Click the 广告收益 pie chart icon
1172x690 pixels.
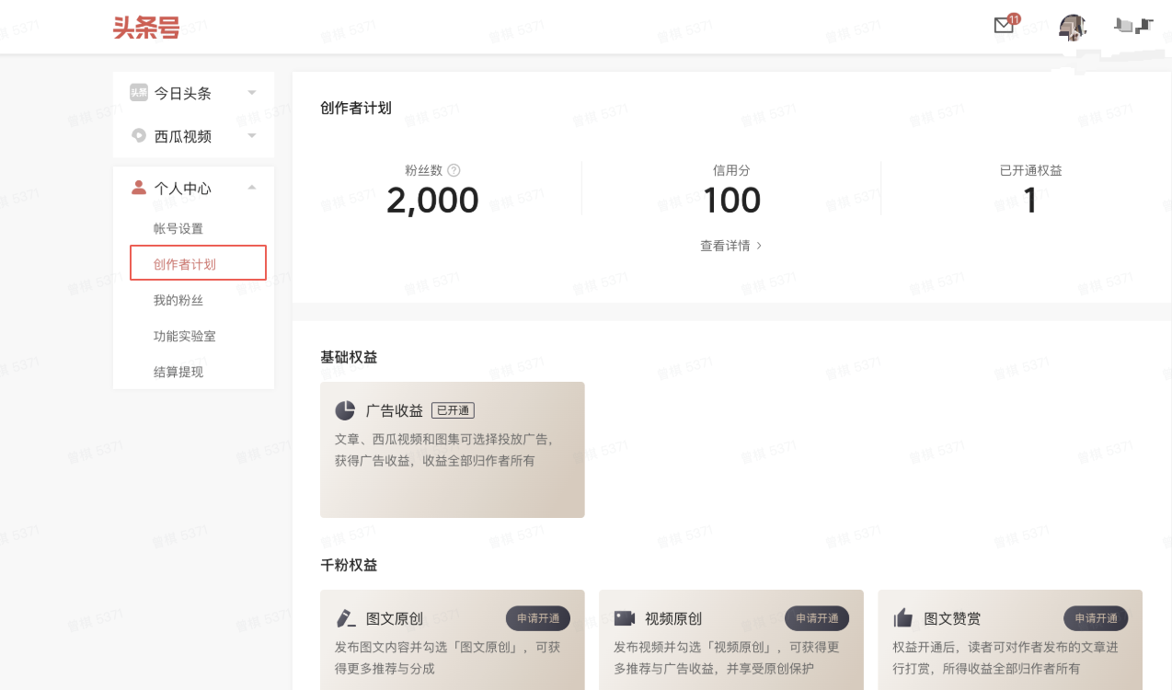345,410
